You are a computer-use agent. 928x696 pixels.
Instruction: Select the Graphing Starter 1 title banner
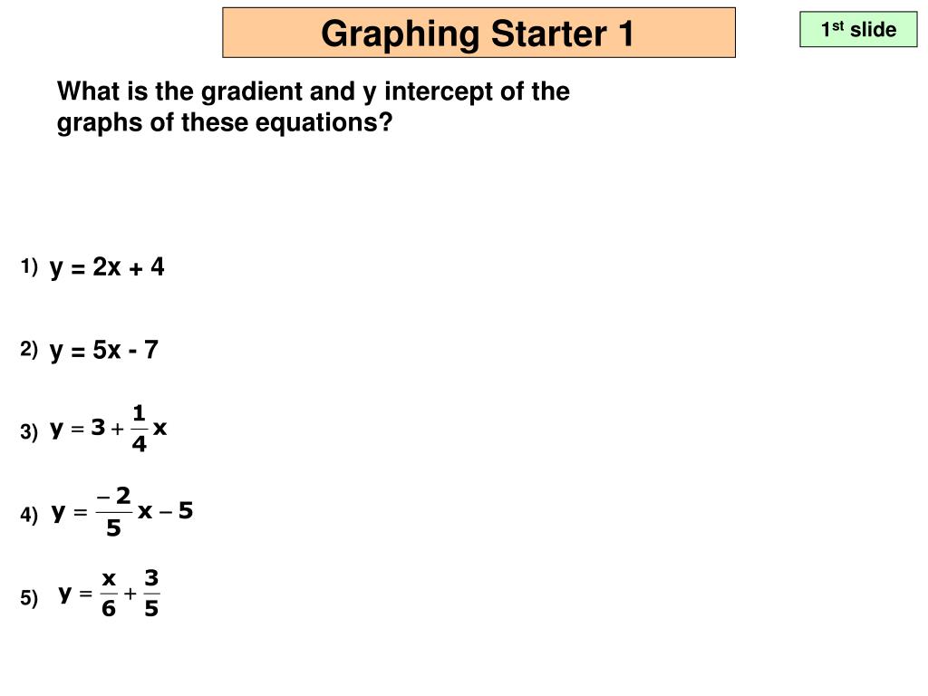pos(478,33)
